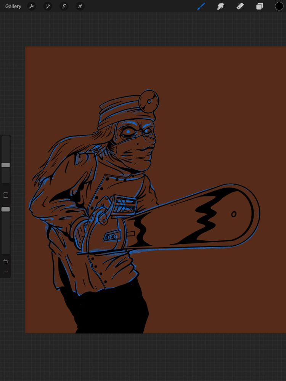Return to the Gallery
The image size is (286, 381).
(x=13, y=6)
